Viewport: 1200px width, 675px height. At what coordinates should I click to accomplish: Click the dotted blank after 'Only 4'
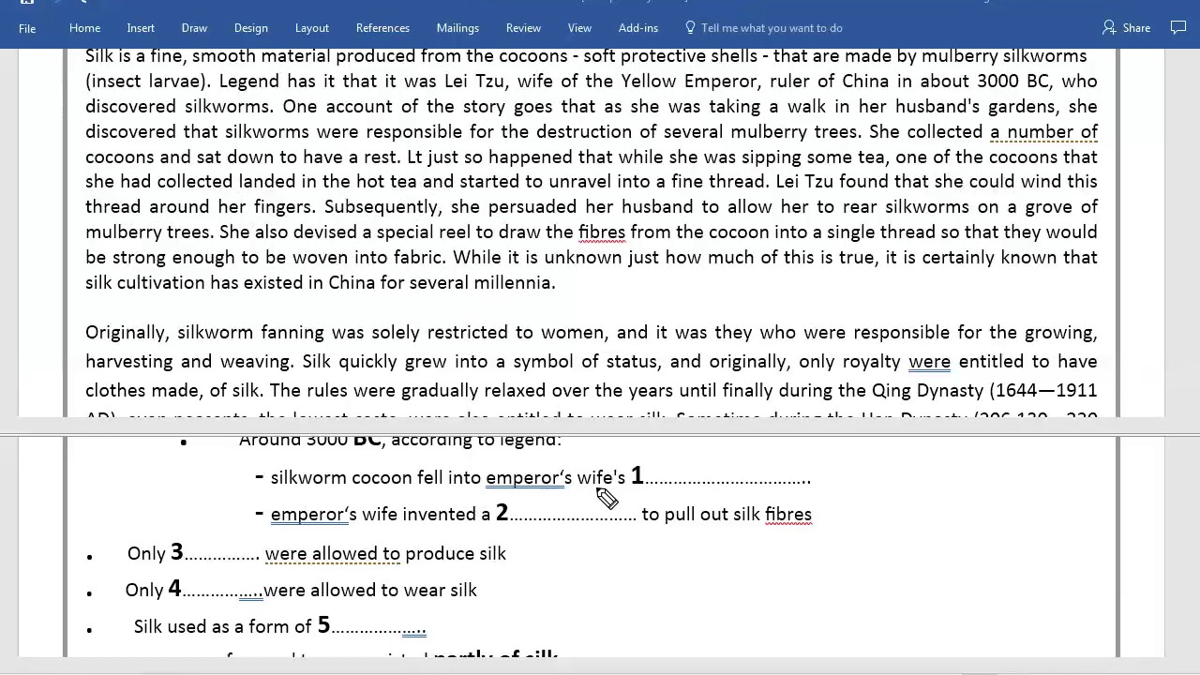click(x=222, y=592)
